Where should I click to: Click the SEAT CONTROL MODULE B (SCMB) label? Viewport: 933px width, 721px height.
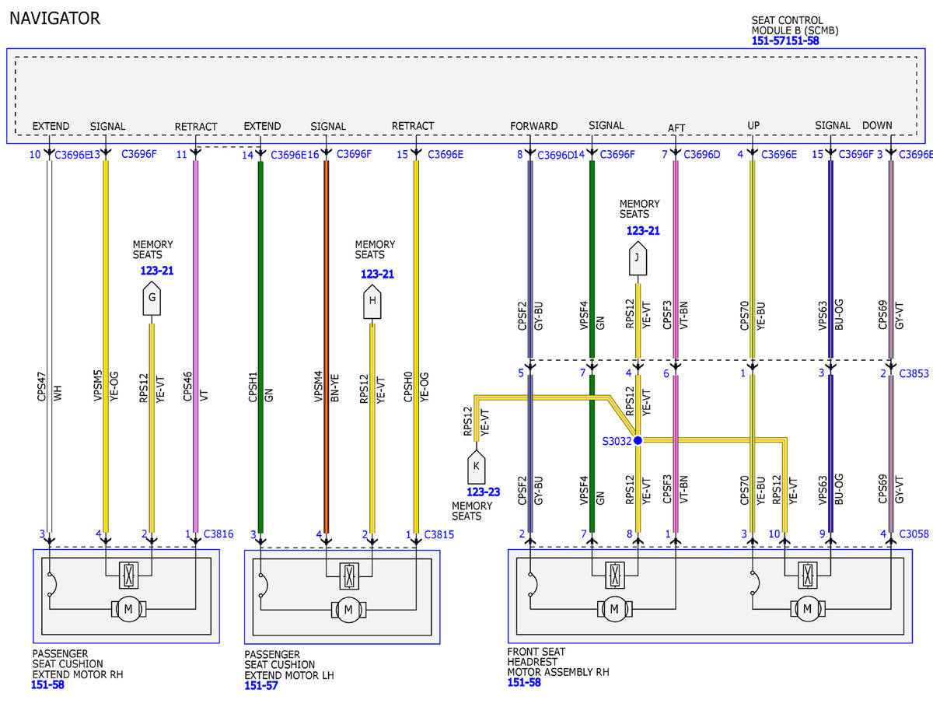[x=795, y=26]
